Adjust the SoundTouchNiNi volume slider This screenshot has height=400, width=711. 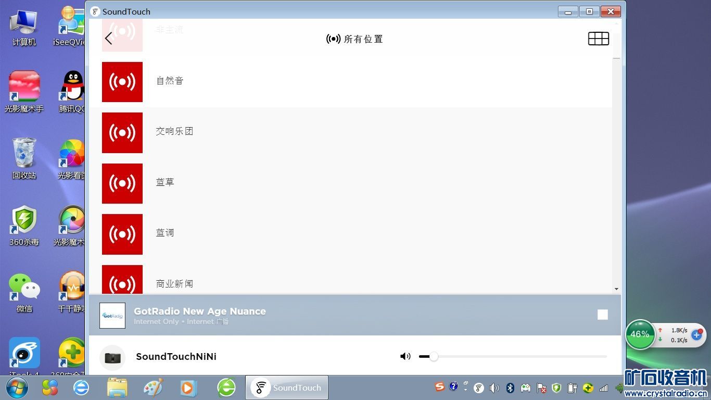[513, 356]
